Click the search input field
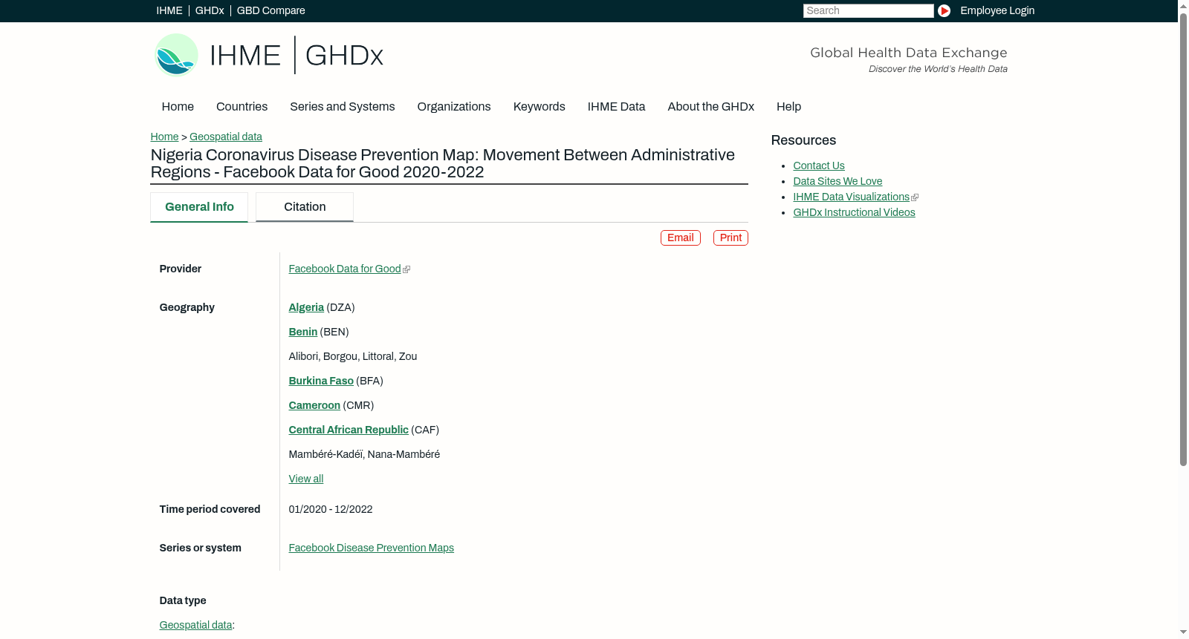Screen dimensions: 1189x639 click(868, 10)
